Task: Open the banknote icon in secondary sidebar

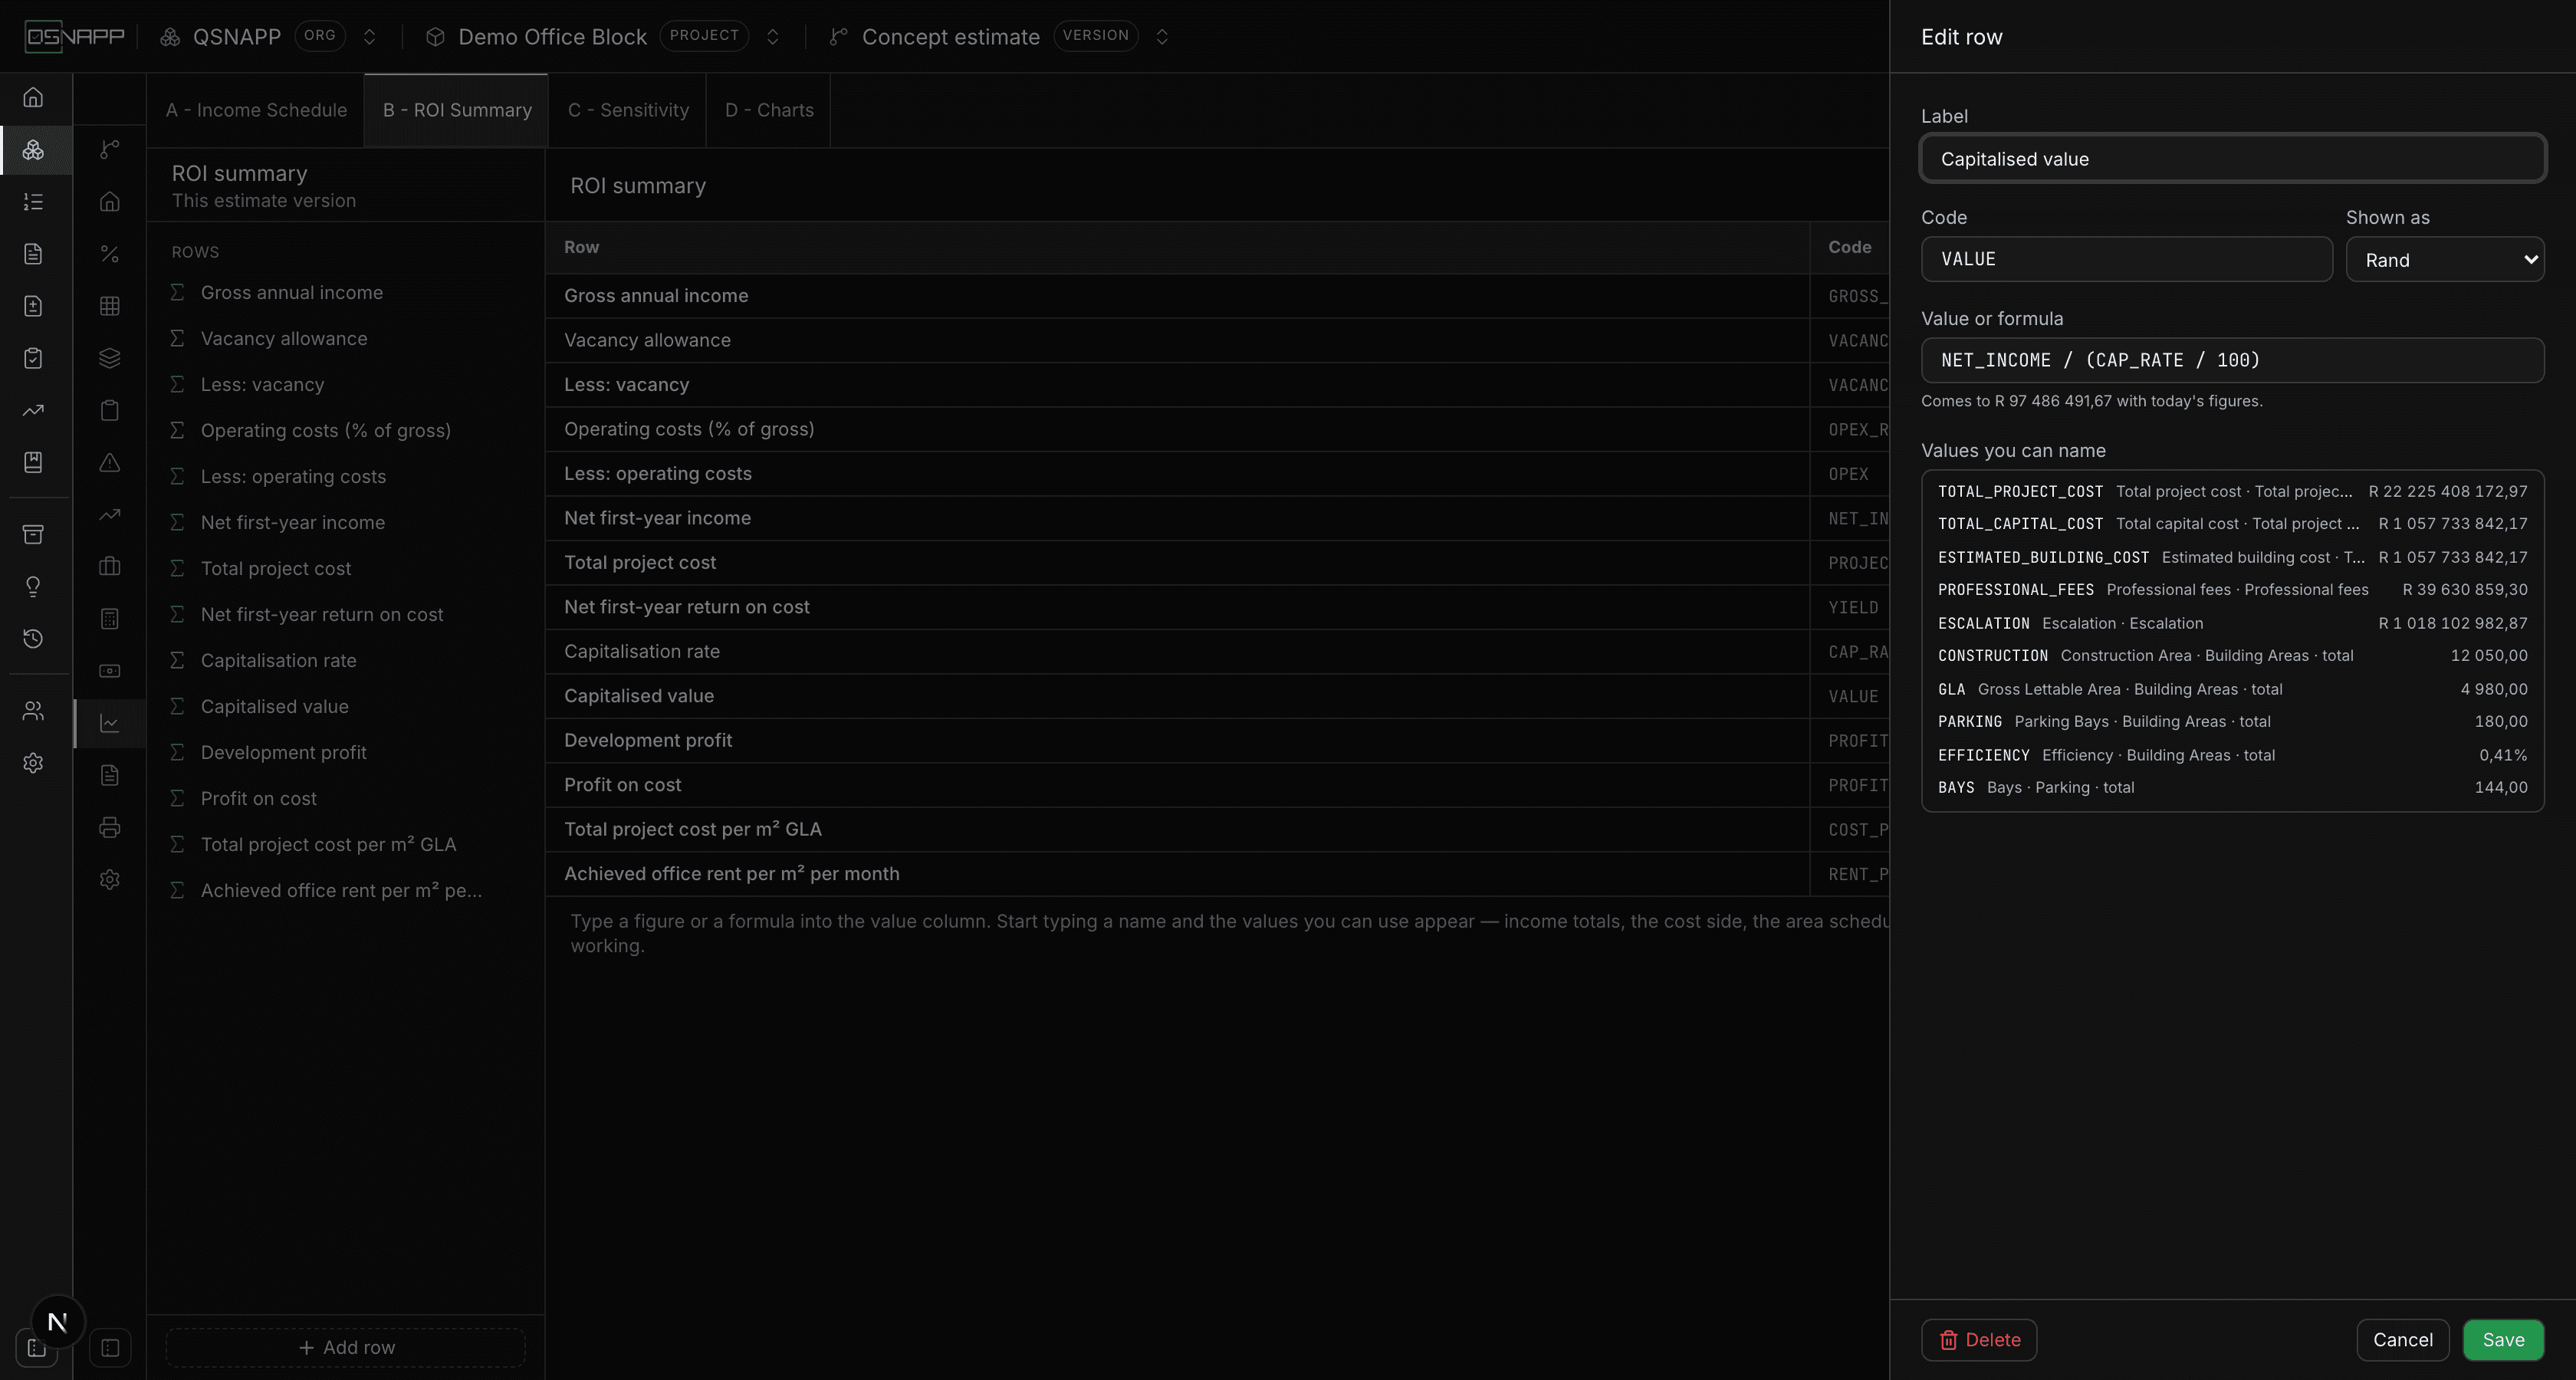Action: 110,671
